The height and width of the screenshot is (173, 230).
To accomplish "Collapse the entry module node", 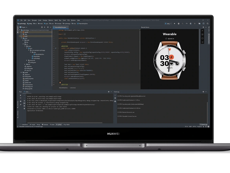I will coord(21,38).
